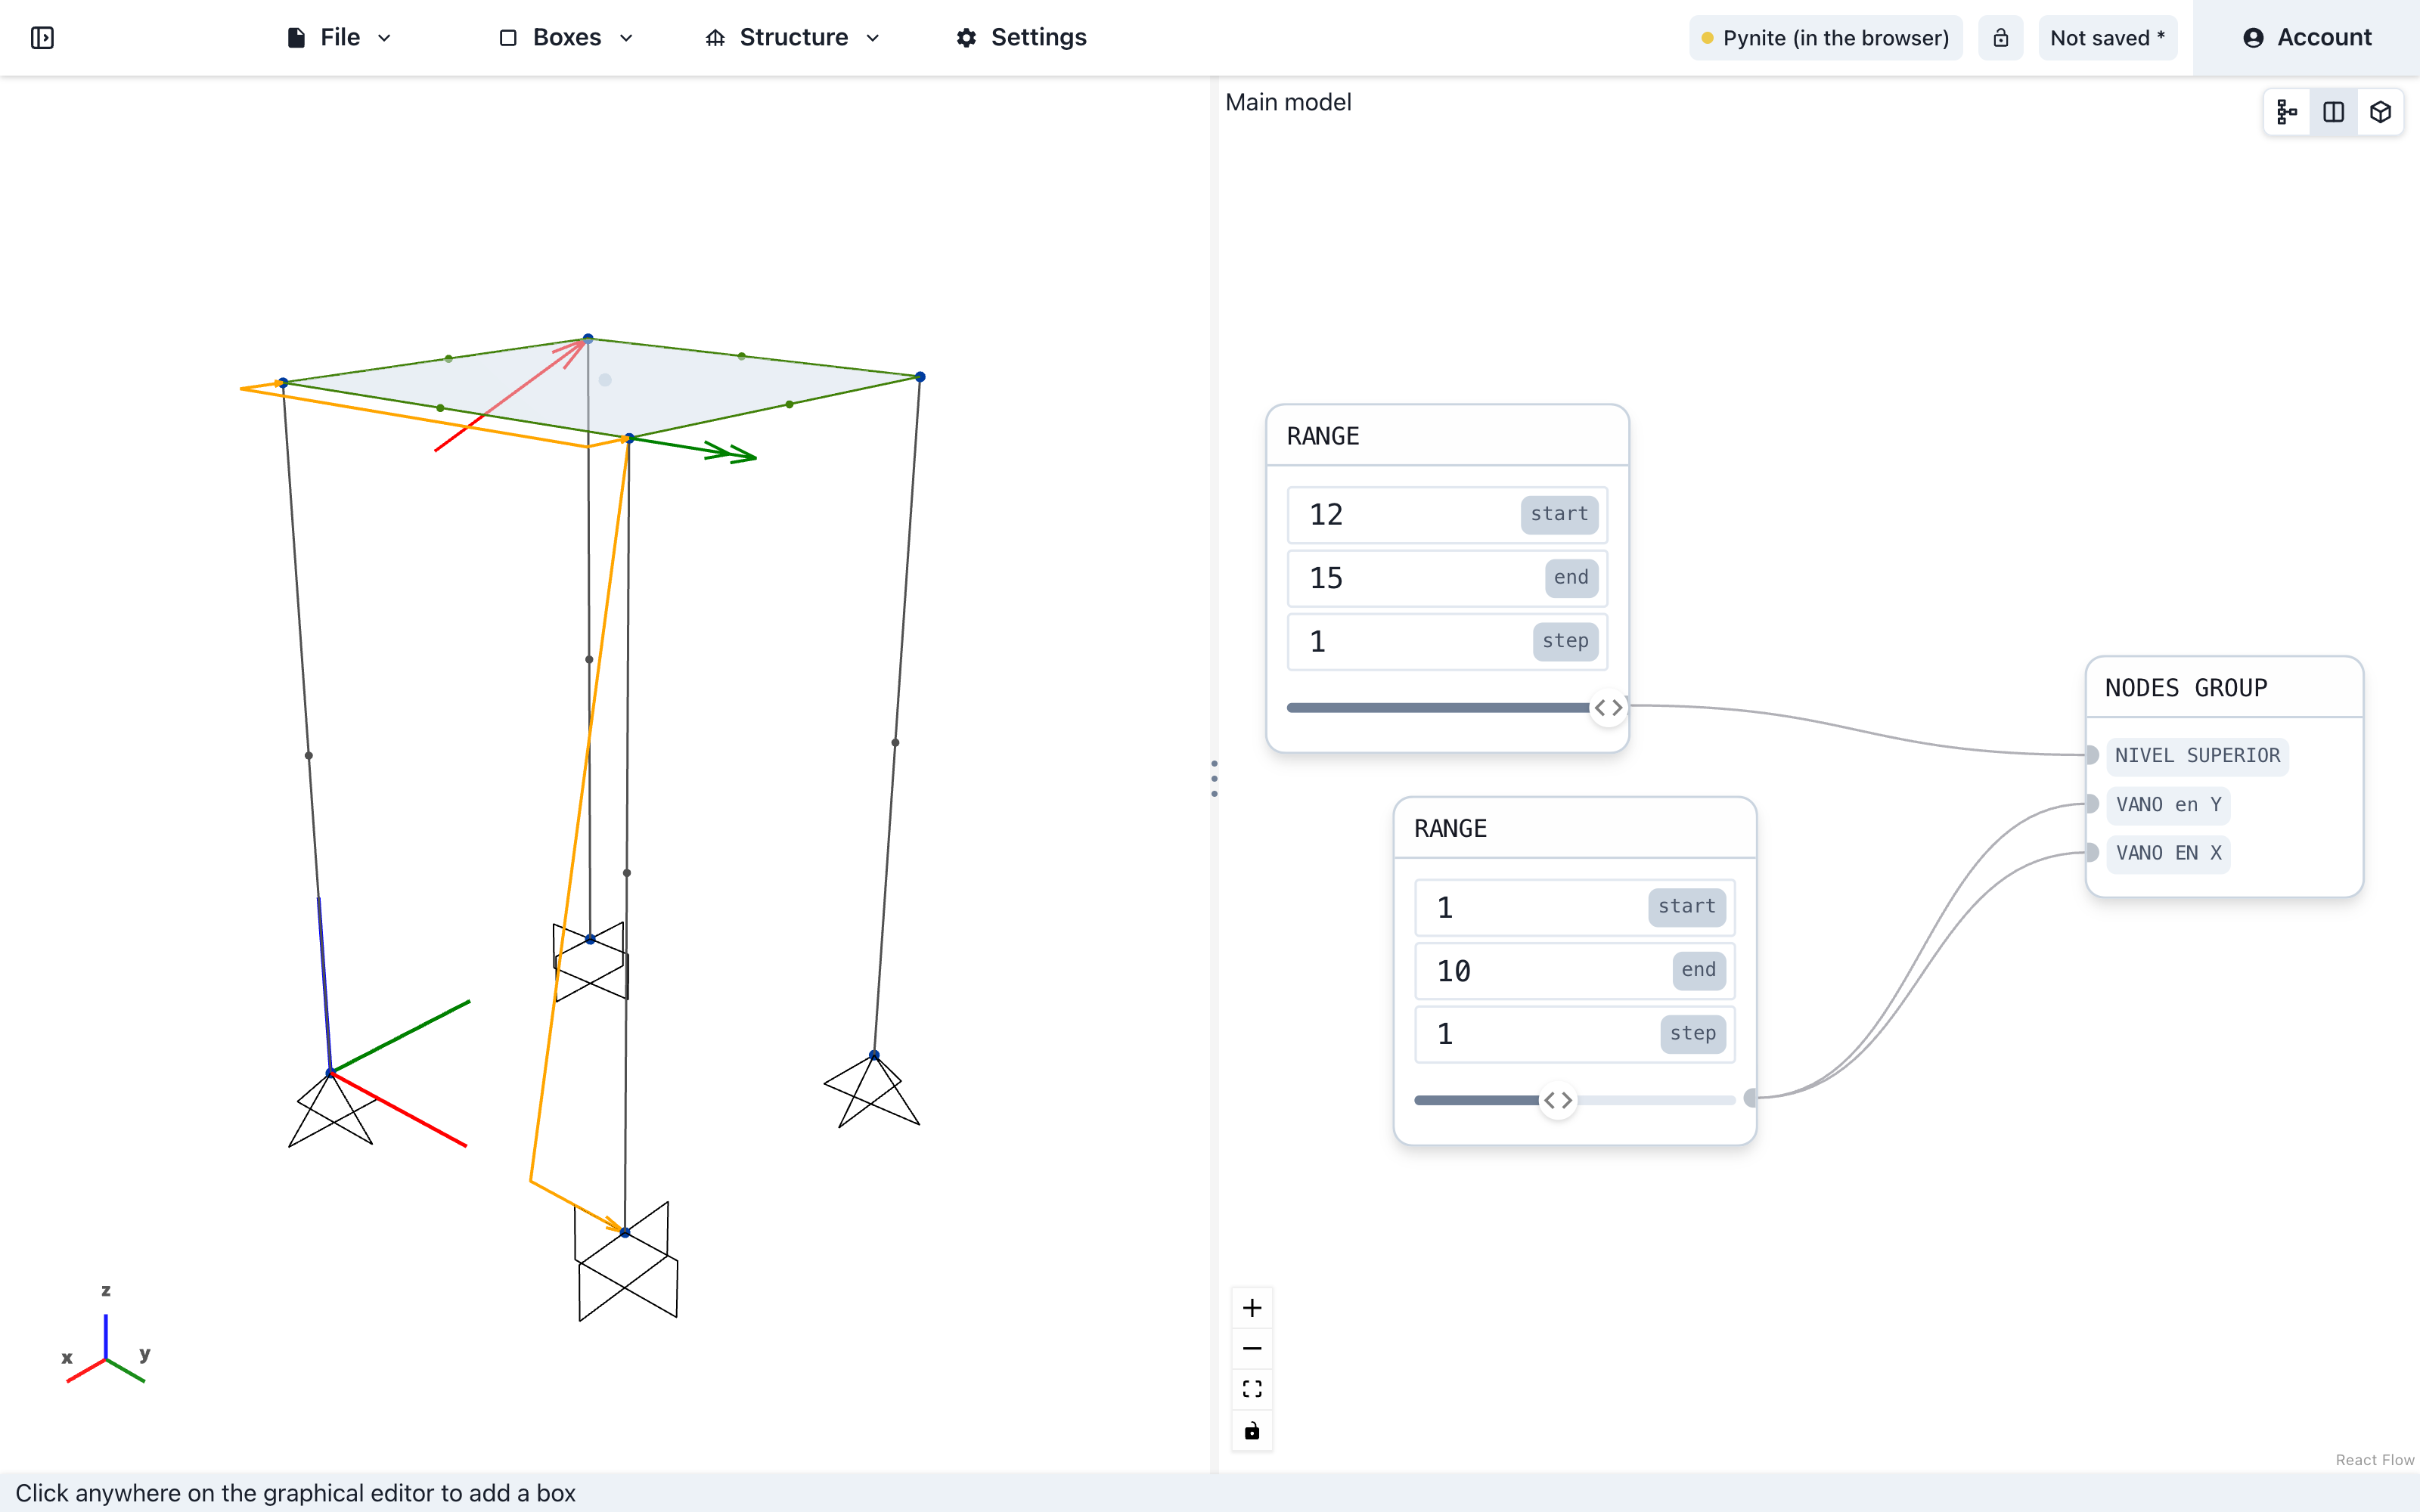This screenshot has height=1512, width=2420.
Task: Fit the graph view to screen
Action: click(x=1252, y=1390)
